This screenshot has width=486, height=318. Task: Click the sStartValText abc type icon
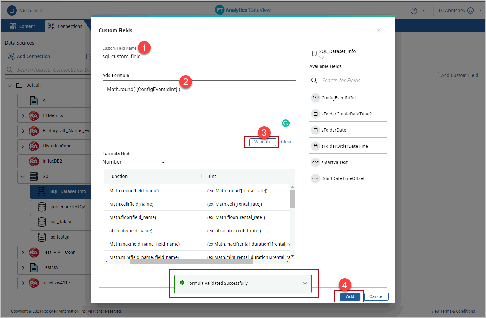pos(315,162)
